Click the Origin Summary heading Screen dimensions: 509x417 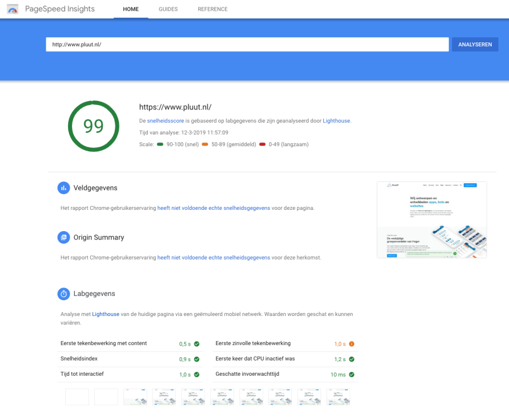99,237
